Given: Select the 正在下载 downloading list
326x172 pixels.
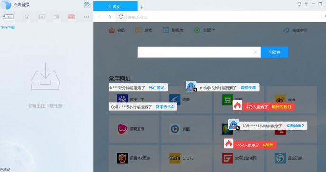Looking at the screenshot, I should (x=8, y=27).
